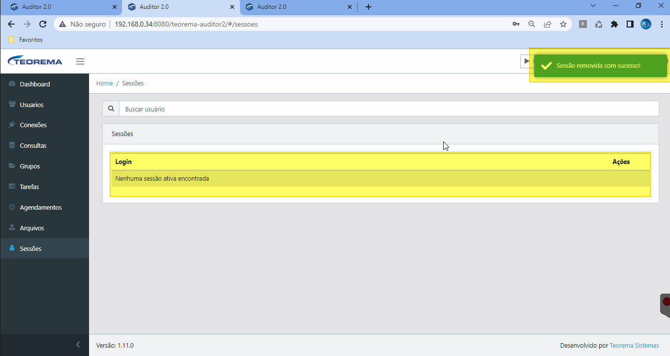670x356 pixels.
Task: Close the third Auditor 2.0 tab
Action: [350, 7]
